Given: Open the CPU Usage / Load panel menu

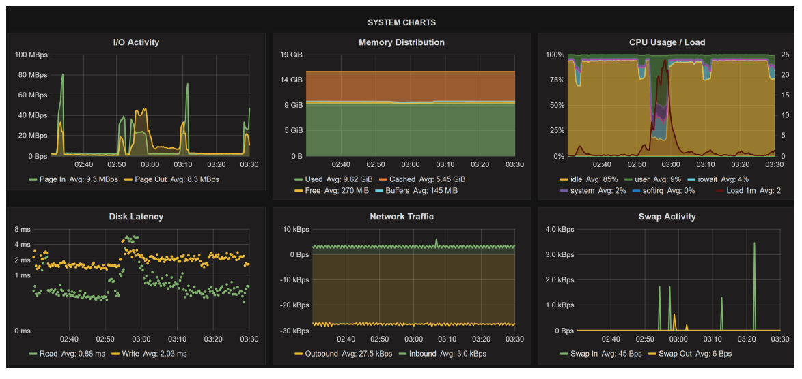Looking at the screenshot, I should tap(667, 42).
